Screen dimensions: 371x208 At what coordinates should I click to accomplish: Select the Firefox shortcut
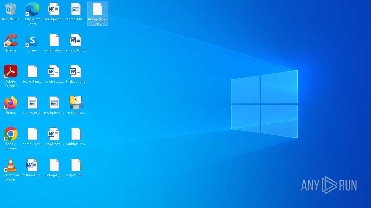pyautogui.click(x=11, y=106)
